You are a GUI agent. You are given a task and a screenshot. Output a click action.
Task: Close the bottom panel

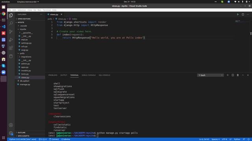tap(248, 75)
